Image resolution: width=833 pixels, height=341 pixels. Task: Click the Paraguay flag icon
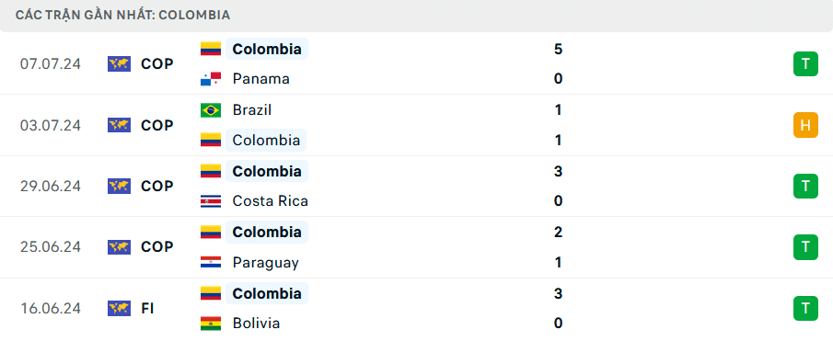click(211, 263)
